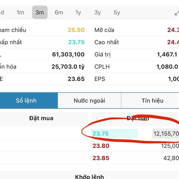Screen dimensions: 179x179
Task: Choose the 3y chart period
Action: point(98,13)
